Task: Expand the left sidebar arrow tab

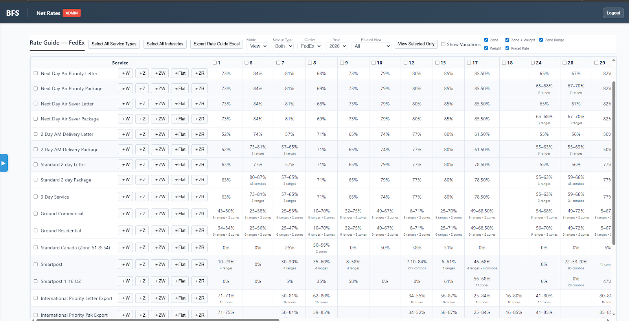Action: click(x=4, y=163)
